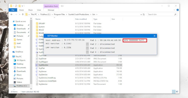Open Music under This PC
Viewport: 188px width, 98px height.
[19, 75]
